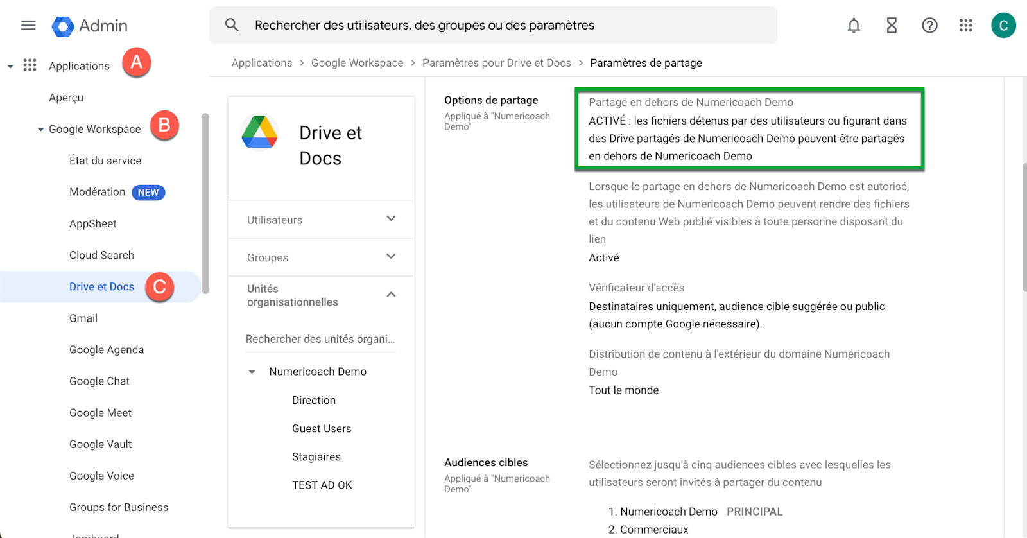Select Numericoach Demo org unit
Viewport: 1027px width, 538px height.
pos(318,372)
